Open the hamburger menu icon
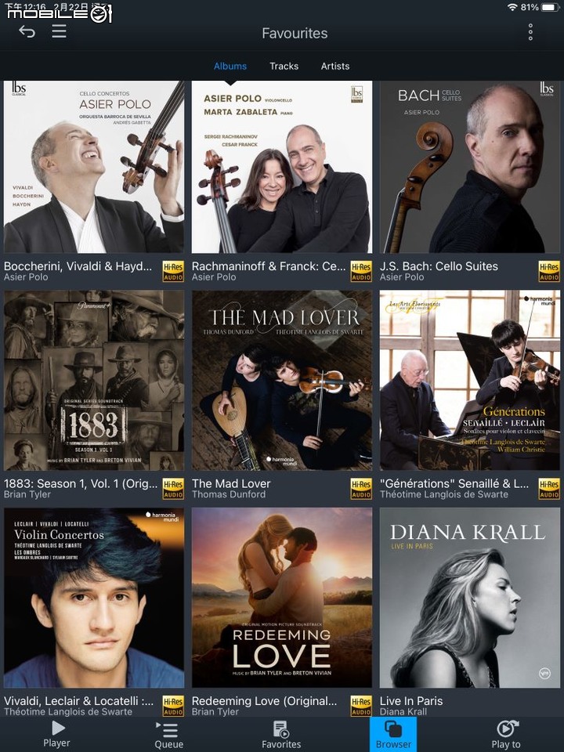 pos(59,31)
